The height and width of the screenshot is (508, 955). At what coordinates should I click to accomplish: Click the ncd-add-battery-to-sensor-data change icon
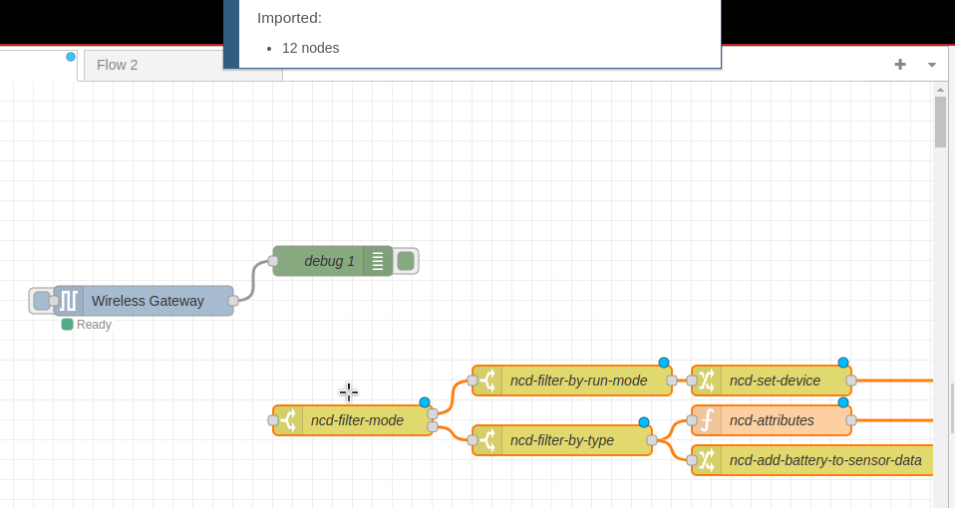point(707,460)
